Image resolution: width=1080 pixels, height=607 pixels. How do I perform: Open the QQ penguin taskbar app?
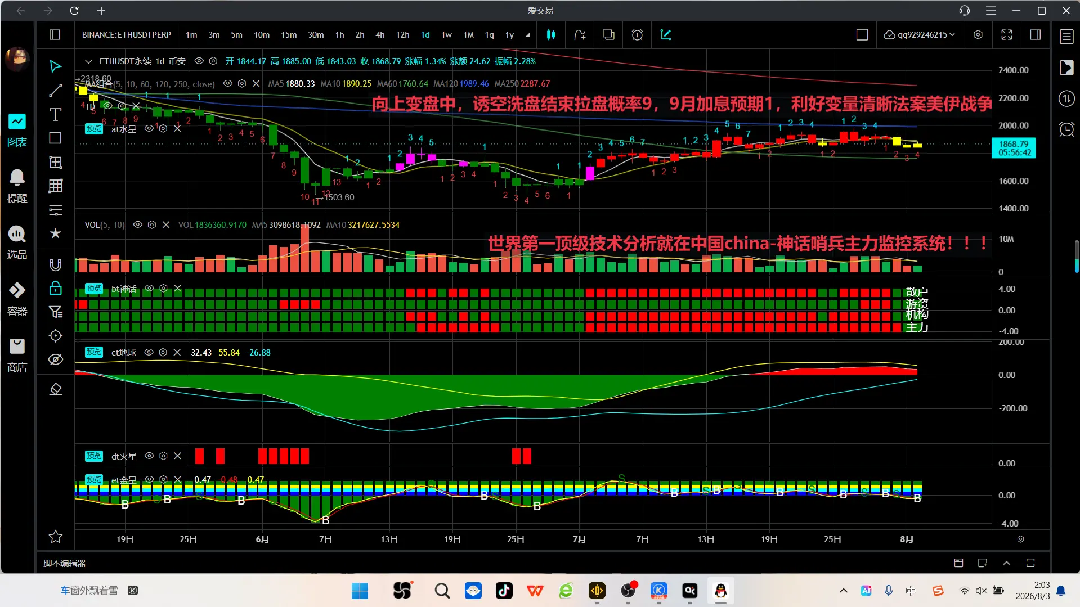pyautogui.click(x=721, y=591)
